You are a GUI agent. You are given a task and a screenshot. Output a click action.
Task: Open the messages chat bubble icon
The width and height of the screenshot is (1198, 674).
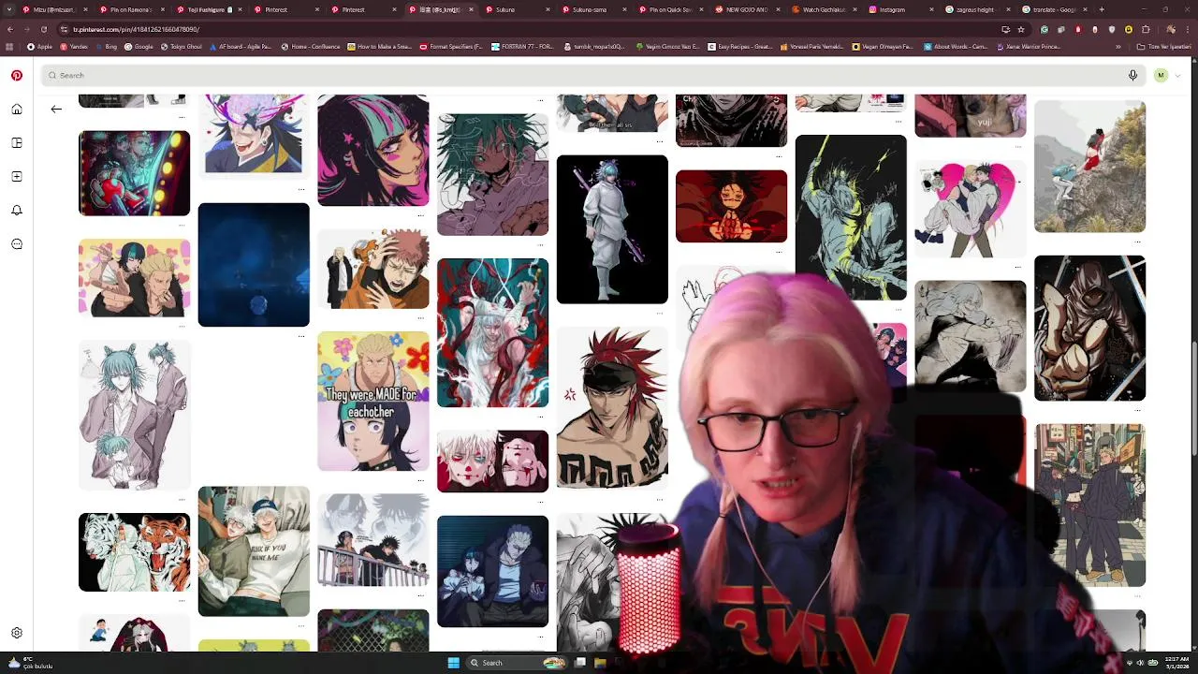click(17, 244)
